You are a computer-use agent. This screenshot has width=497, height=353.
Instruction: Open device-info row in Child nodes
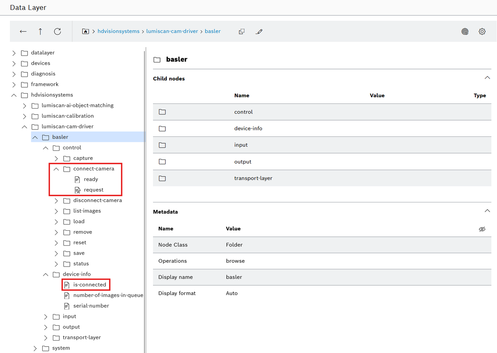pyautogui.click(x=322, y=128)
